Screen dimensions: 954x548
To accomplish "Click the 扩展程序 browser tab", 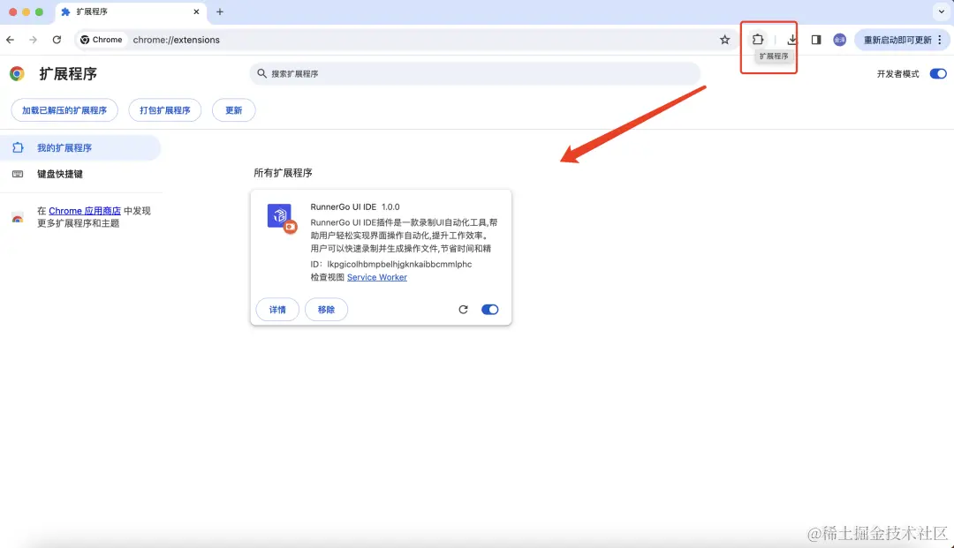I will click(x=130, y=11).
